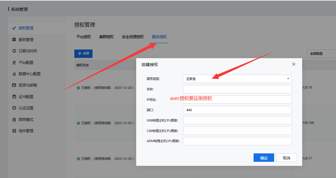Expand the 全部类型 filter dropdown
Viewport: 336px width, 178px height.
click(x=321, y=54)
